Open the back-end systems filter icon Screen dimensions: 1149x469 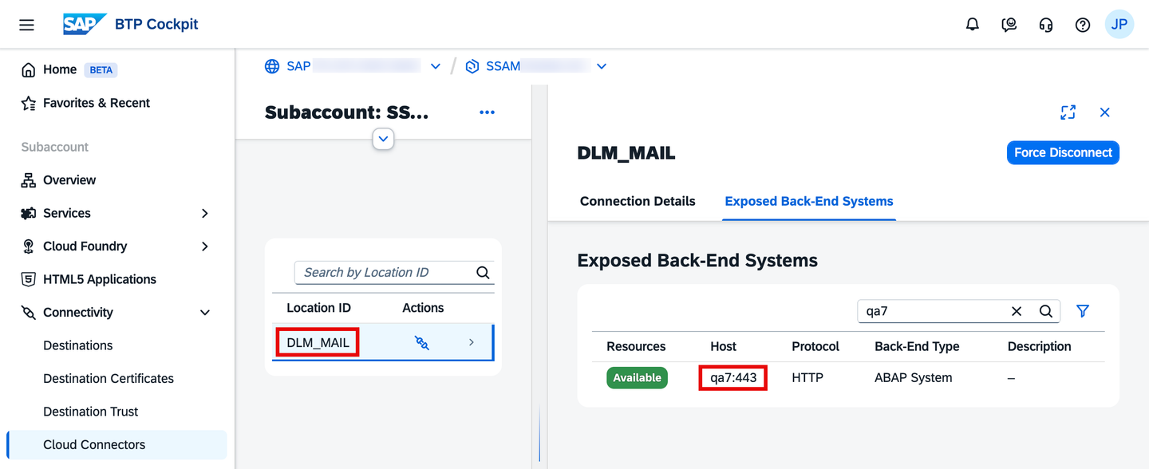coord(1083,311)
